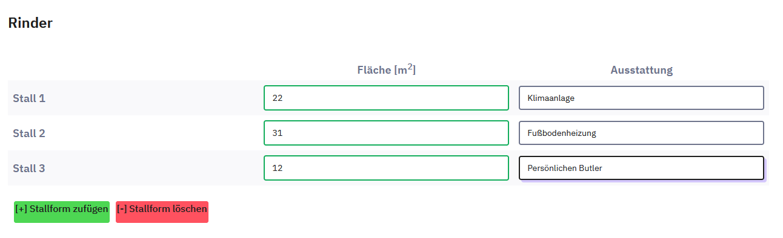Place cursor after the number 22
This screenshot has height=238, width=783.
(284, 98)
